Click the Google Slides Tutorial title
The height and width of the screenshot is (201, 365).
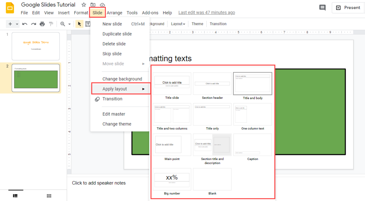48,5
